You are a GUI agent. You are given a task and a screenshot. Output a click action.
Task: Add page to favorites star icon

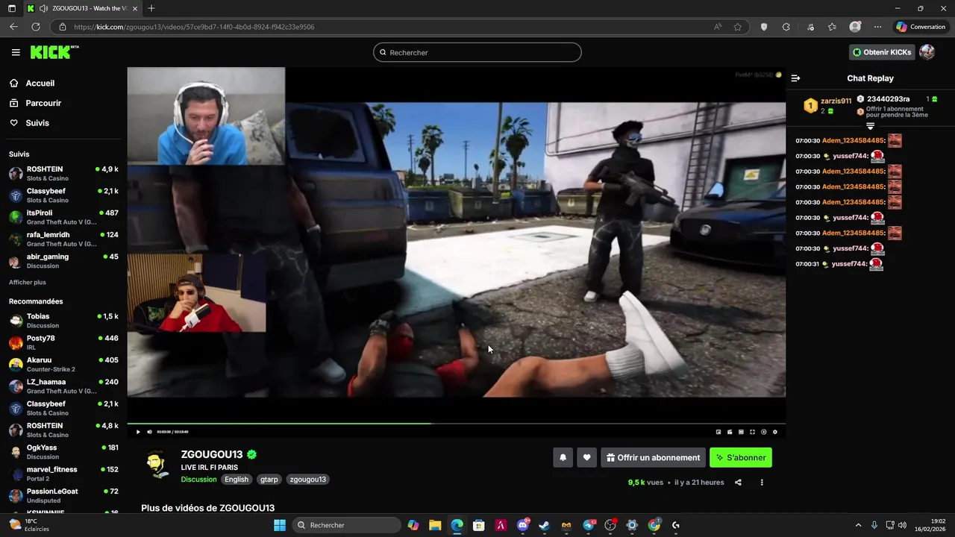pos(738,27)
